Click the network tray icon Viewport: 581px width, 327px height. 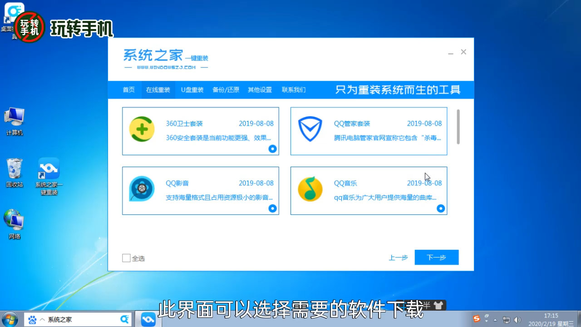506,320
